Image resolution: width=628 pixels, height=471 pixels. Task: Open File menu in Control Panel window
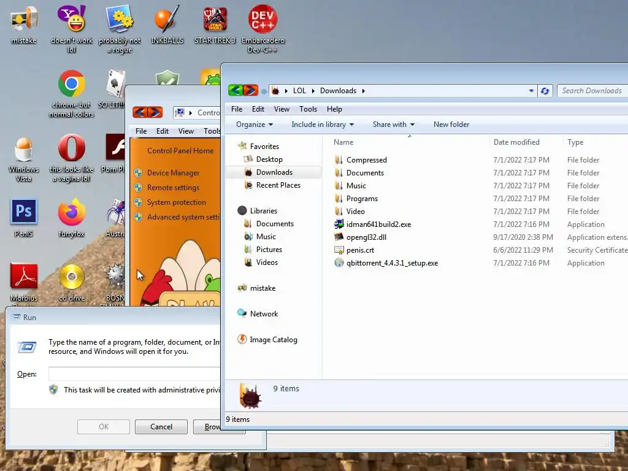click(x=141, y=131)
